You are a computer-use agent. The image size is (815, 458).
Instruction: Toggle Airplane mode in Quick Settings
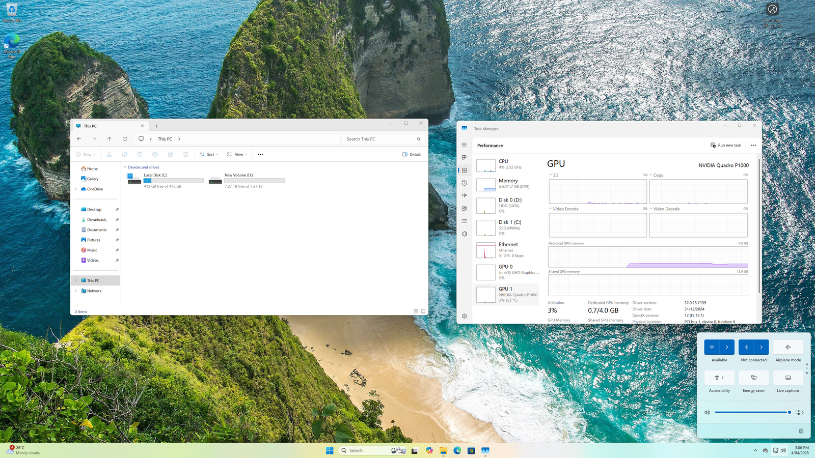788,348
